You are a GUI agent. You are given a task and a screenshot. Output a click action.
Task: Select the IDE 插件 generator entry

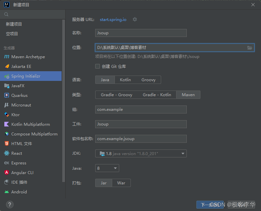point(31,182)
